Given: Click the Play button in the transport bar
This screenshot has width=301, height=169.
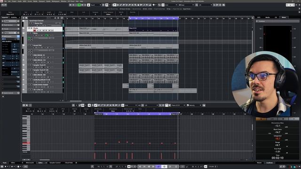Looking at the screenshot, I should click(170, 167).
